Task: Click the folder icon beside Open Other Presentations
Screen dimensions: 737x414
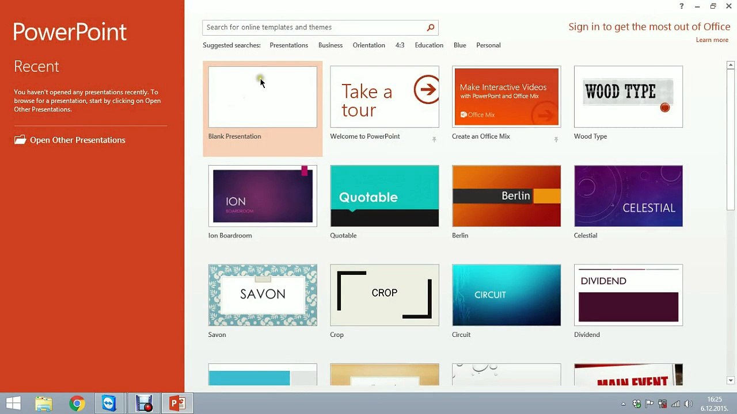Action: [20, 140]
